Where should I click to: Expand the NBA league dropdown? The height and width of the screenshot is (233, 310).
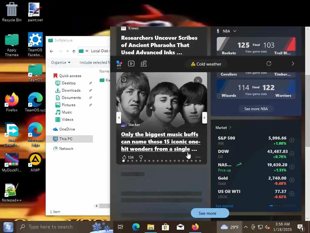235,31
